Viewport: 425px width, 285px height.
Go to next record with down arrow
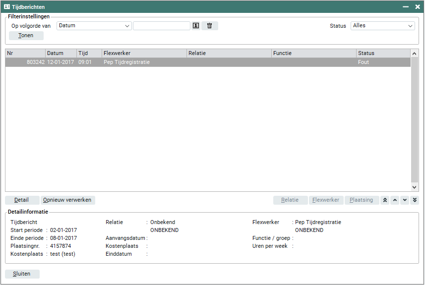(x=405, y=200)
